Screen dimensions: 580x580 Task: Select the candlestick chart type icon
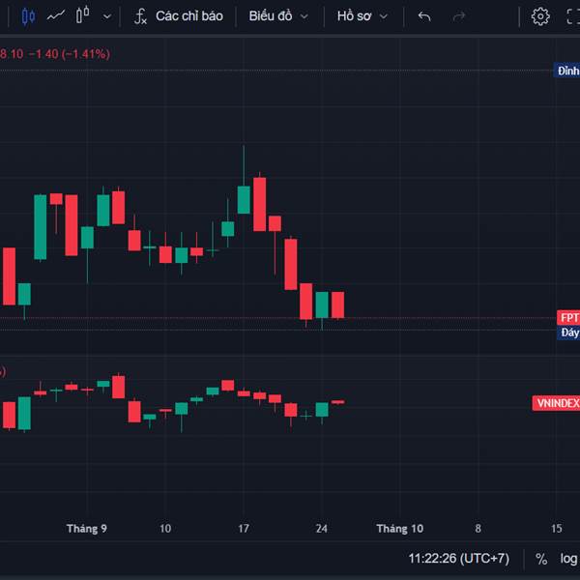click(27, 16)
